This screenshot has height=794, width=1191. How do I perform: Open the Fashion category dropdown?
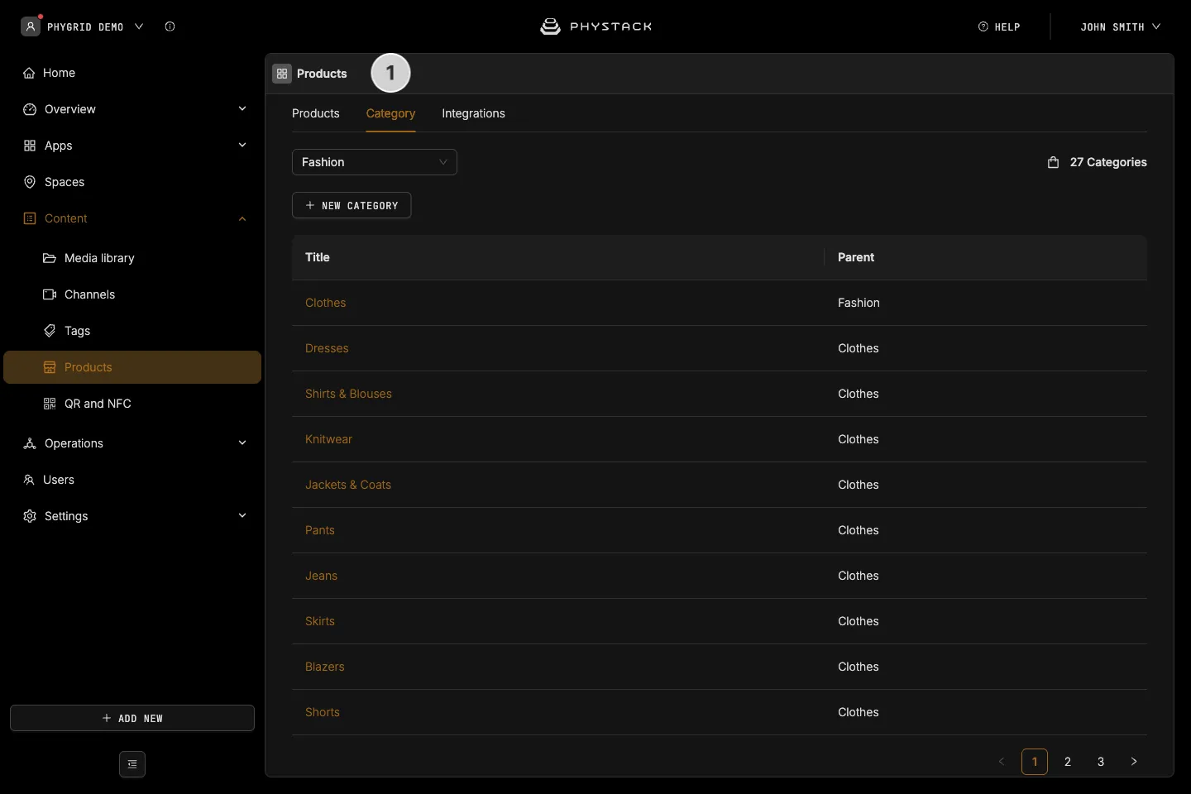375,162
